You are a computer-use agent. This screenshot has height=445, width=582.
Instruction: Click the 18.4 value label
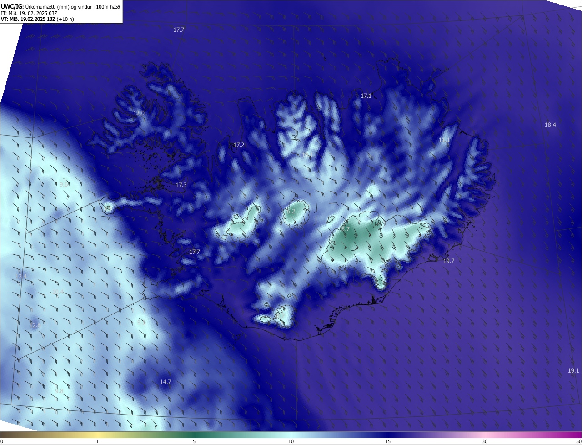(x=550, y=125)
